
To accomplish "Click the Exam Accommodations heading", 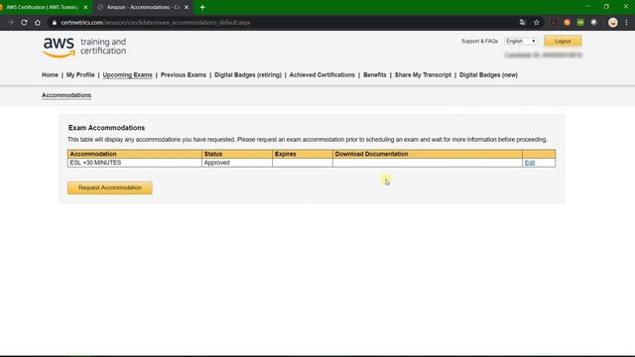I will pos(106,128).
